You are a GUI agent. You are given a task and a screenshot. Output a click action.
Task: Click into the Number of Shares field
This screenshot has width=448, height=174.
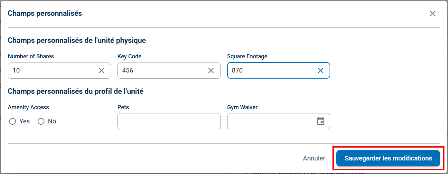51,71
